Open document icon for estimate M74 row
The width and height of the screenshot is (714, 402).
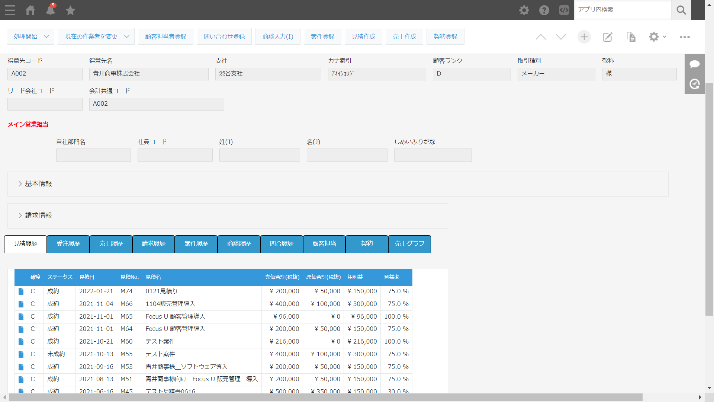[x=21, y=291]
